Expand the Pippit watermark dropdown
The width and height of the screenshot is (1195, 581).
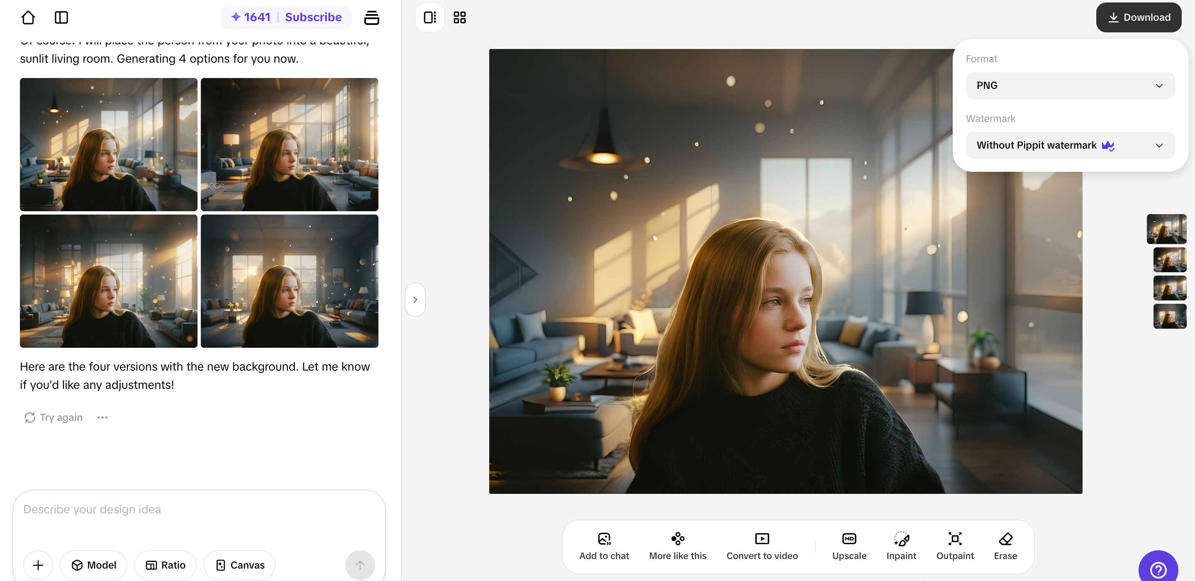(1070, 145)
